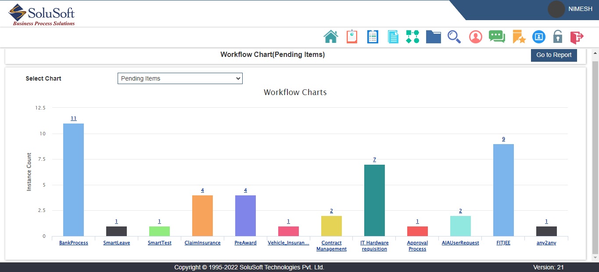The height and width of the screenshot is (272, 599).
Task: Click the orange bookmark star icon
Action: (x=519, y=37)
